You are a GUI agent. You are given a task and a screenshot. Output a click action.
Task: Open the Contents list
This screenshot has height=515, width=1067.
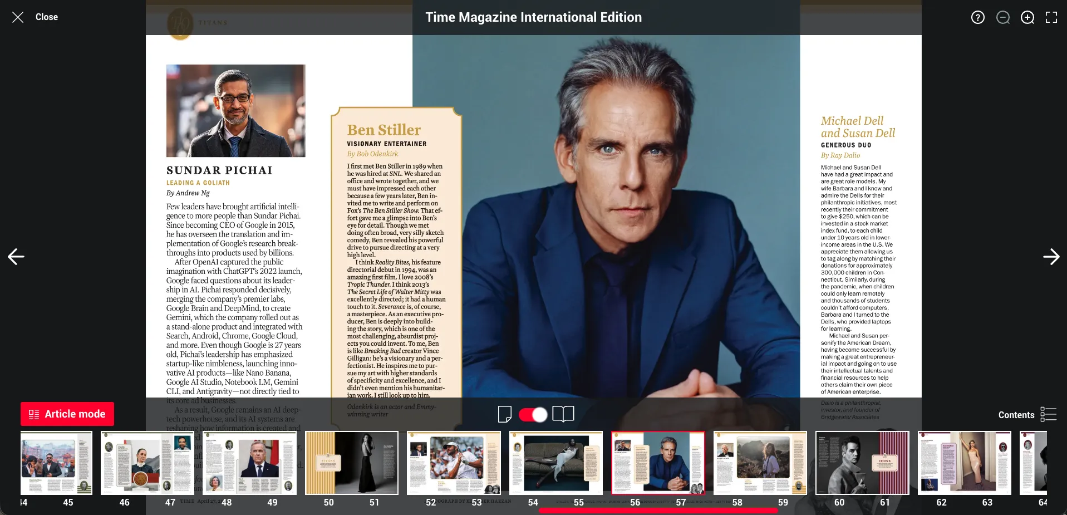pos(1016,415)
